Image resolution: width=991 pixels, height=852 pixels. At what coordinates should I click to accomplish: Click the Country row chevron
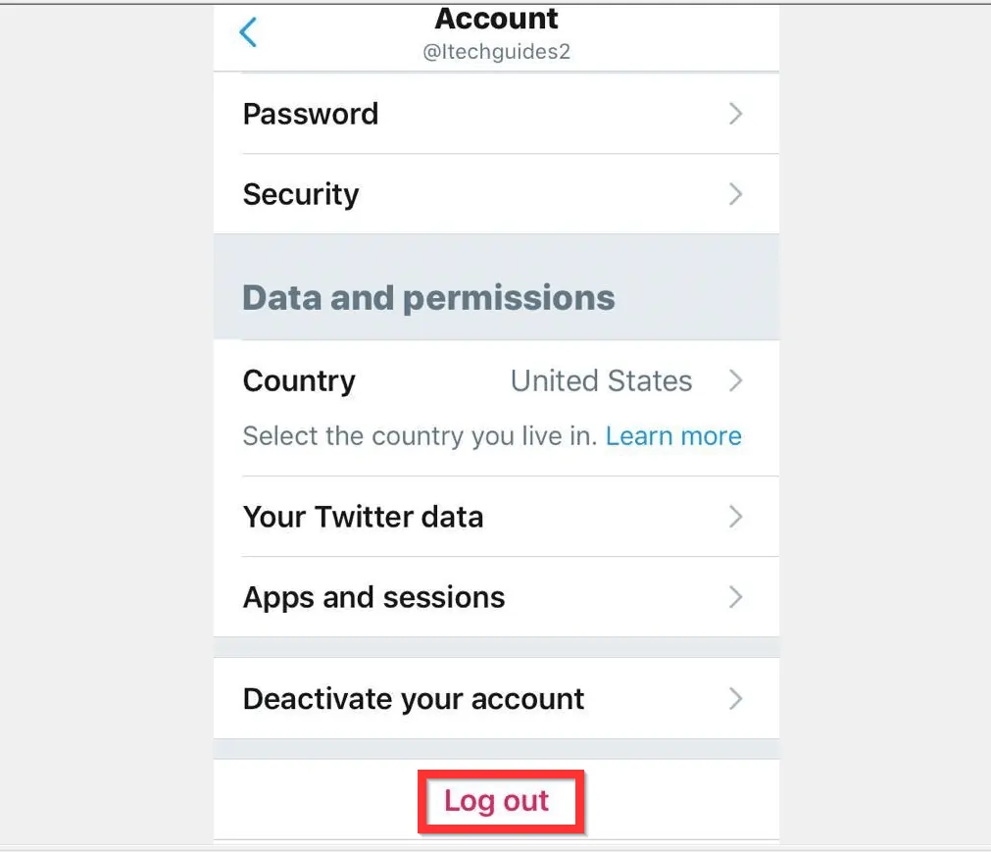click(x=736, y=381)
